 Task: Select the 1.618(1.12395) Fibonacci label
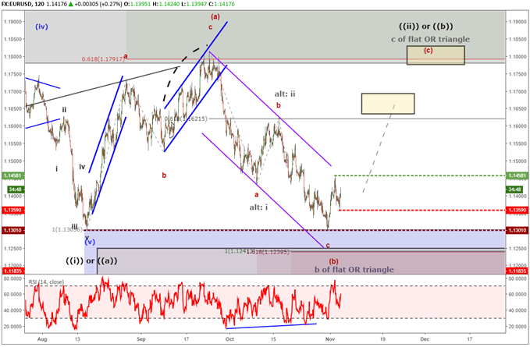point(269,252)
